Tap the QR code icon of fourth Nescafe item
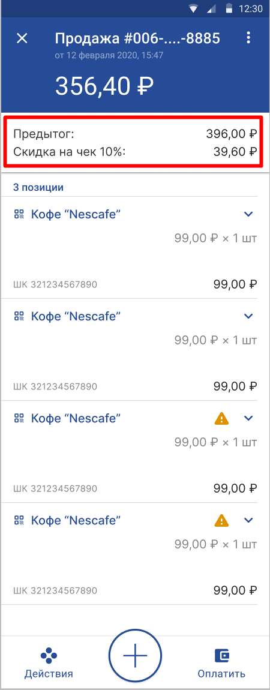Image resolution: width=270 pixels, height=690 pixels. (19, 520)
